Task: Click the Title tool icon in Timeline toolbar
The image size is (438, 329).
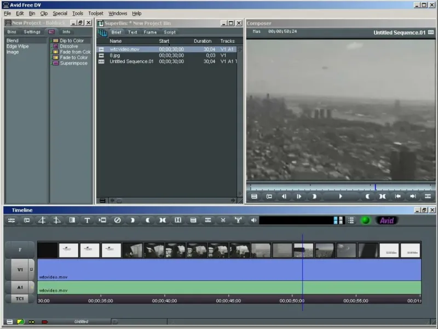Action: [x=87, y=220]
